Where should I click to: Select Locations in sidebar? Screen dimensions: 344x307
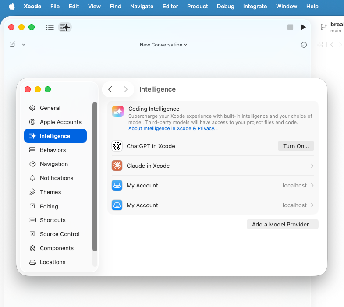tap(55, 262)
